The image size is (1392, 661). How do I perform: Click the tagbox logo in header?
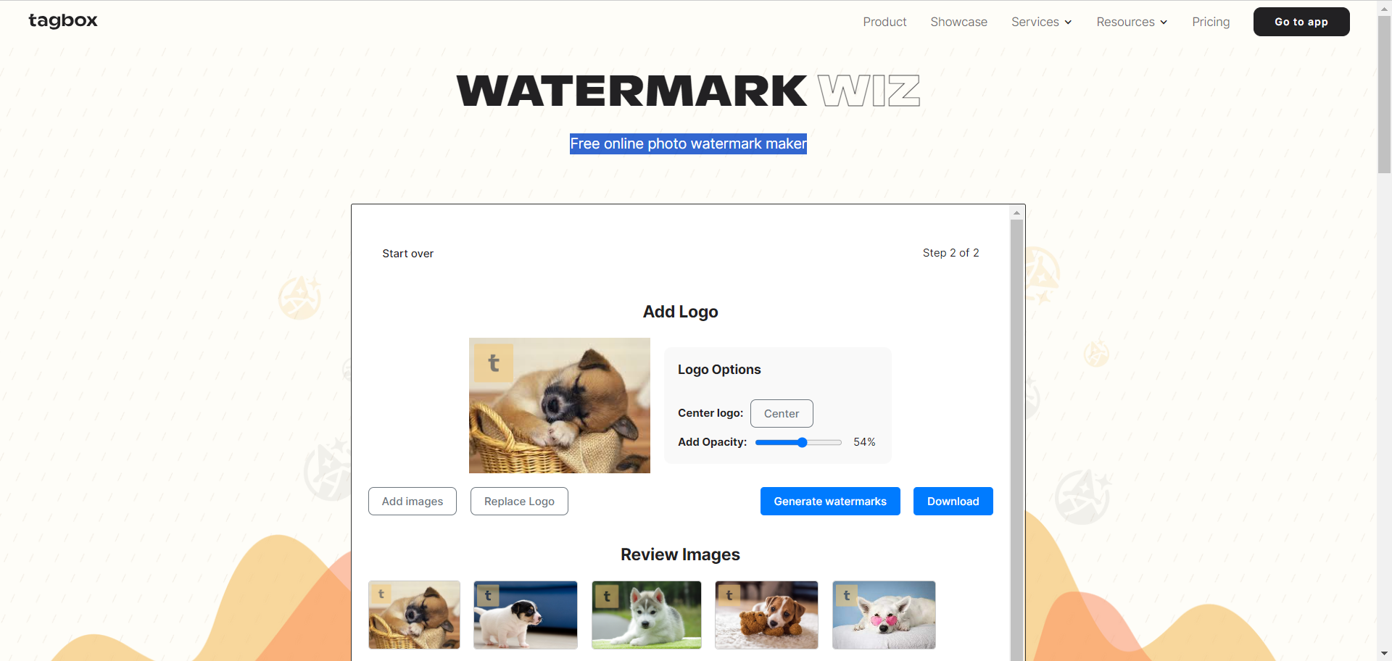(63, 20)
